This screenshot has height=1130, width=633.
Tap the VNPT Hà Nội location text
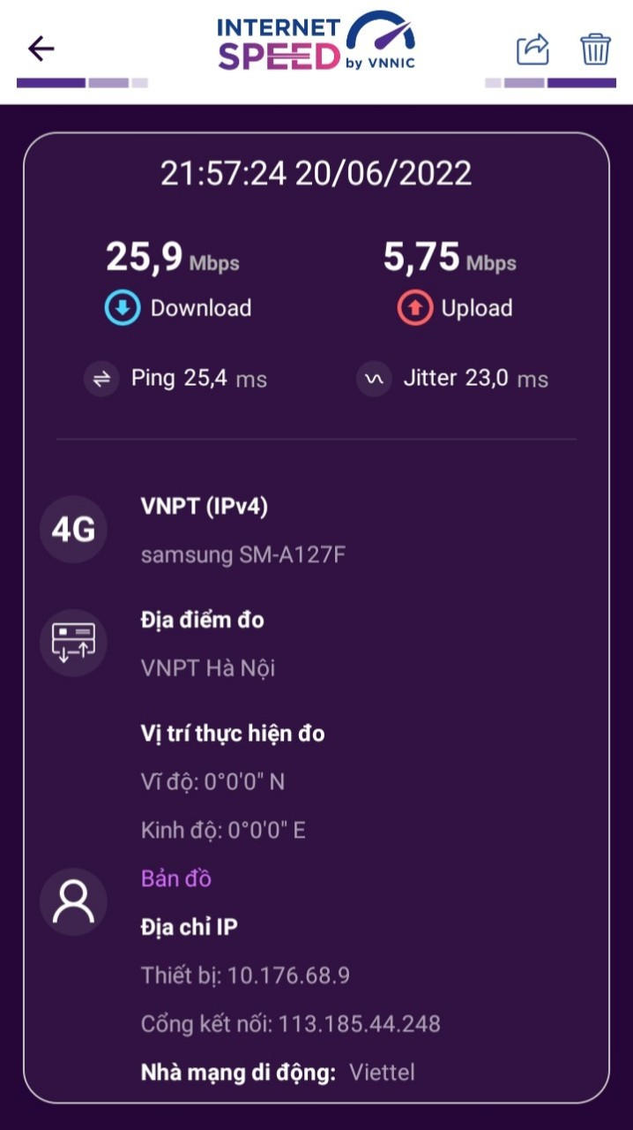(208, 668)
